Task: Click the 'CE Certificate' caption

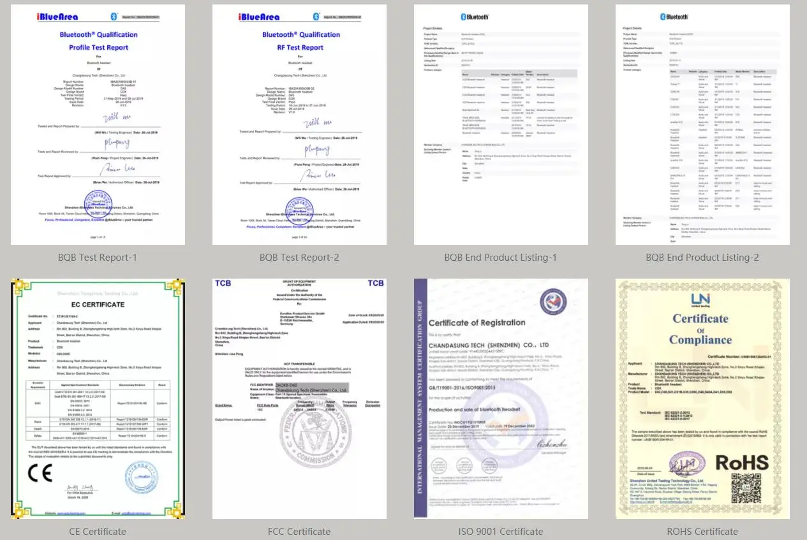Action: point(98,531)
